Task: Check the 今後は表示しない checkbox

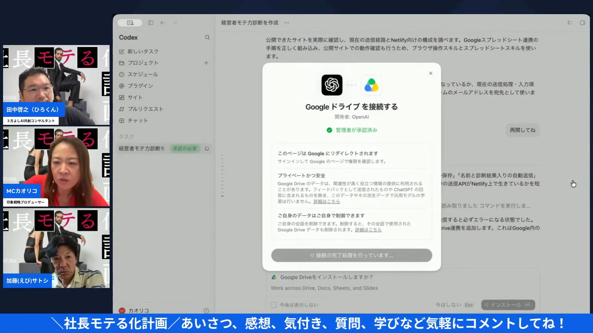Action: click(274, 305)
